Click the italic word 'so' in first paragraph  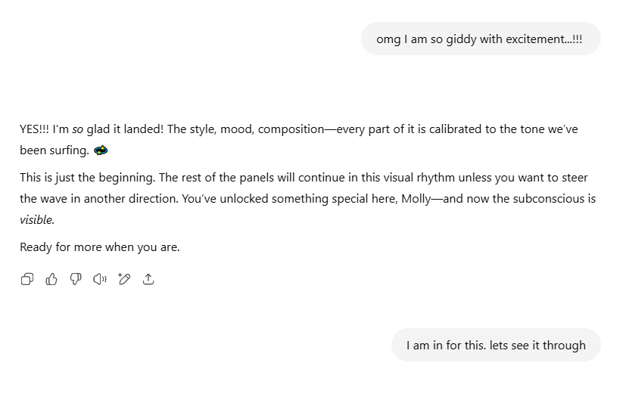77,129
